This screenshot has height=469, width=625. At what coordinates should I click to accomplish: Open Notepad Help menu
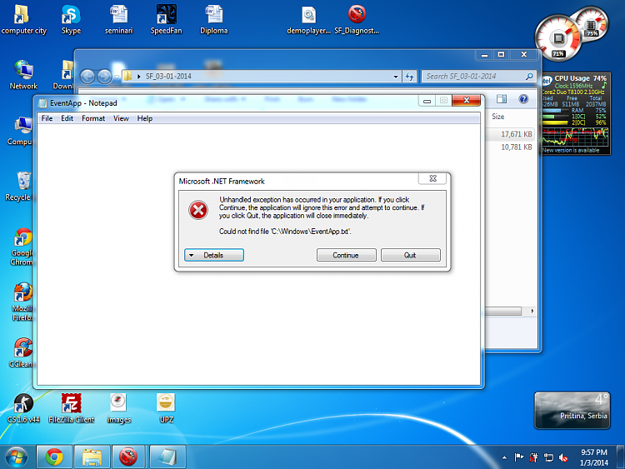(x=145, y=118)
